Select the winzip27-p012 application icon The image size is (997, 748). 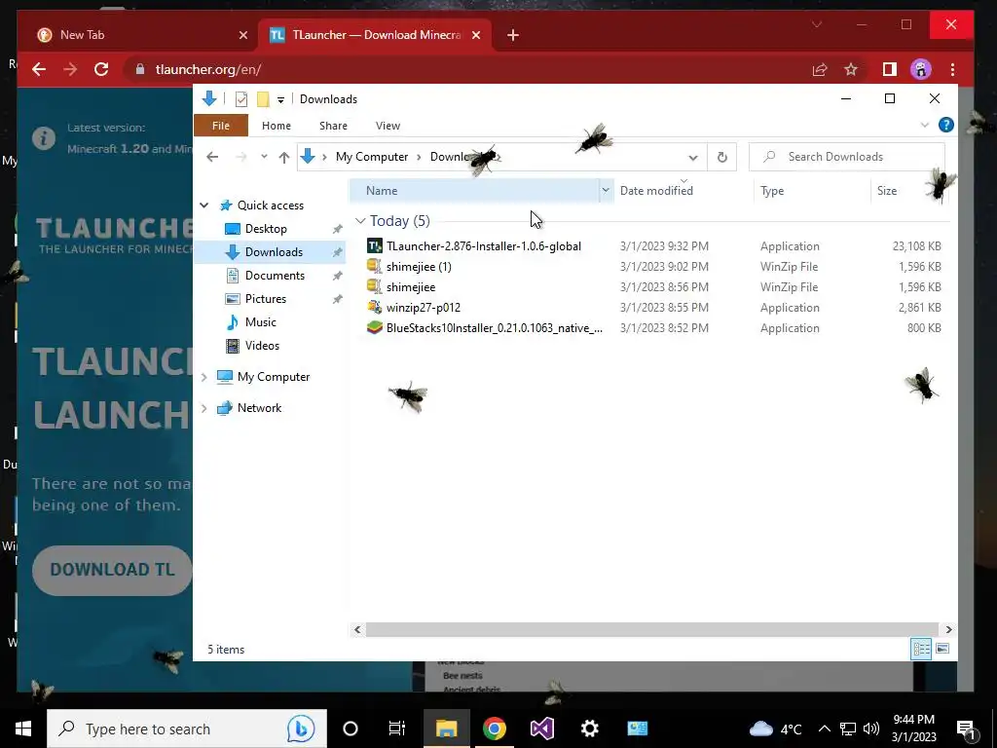(x=375, y=307)
